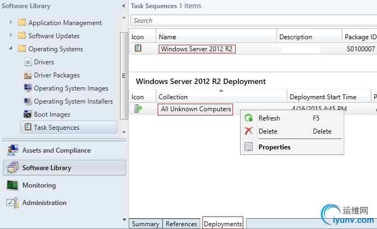Select the Task Sequences tree node
The height and width of the screenshot is (229, 377).
point(69,127)
